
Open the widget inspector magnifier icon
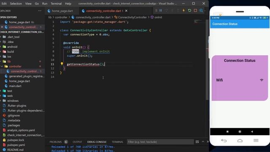coord(201,11)
